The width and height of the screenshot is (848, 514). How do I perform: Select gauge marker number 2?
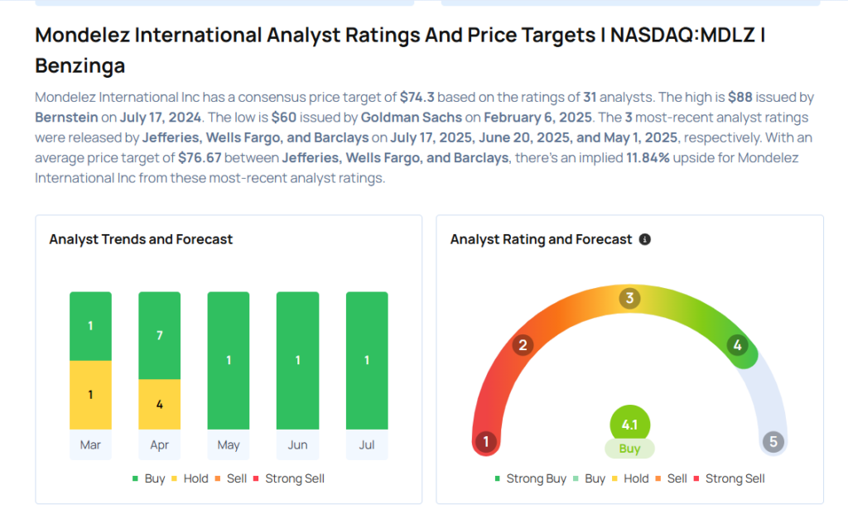coord(523,345)
